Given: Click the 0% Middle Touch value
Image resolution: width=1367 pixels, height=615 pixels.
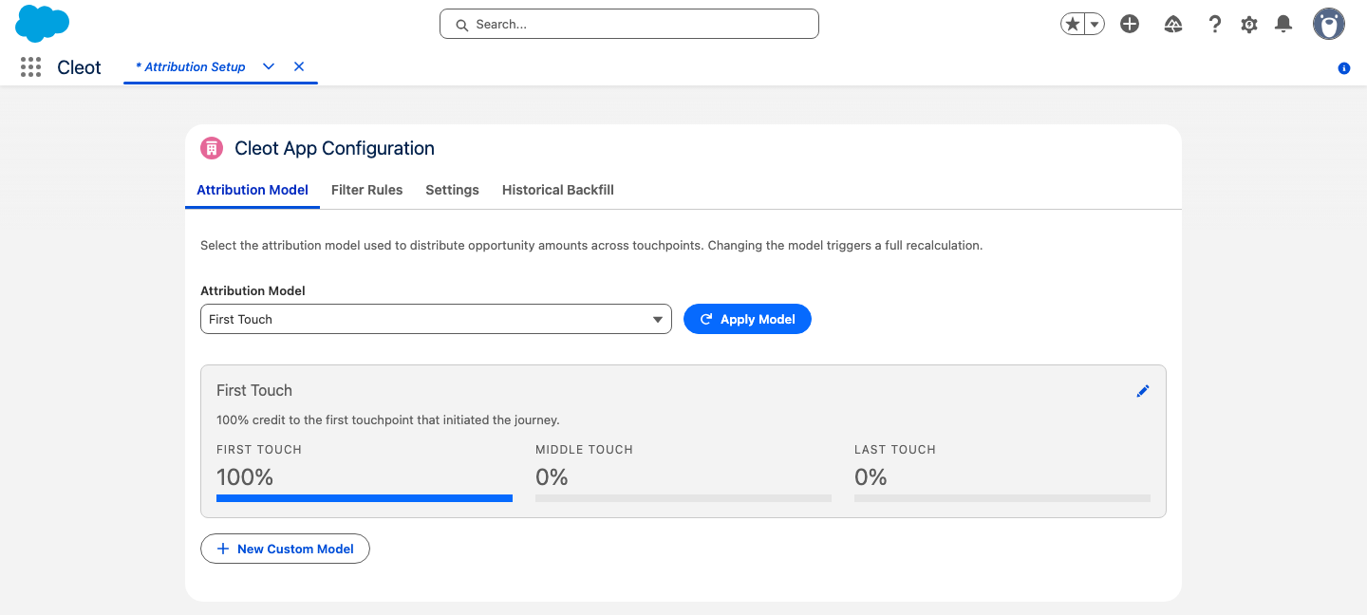Looking at the screenshot, I should (552, 476).
